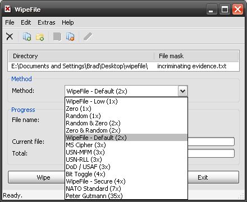This screenshot has width=247, height=202.
Task: Click the File mask column header
Action: coord(196,56)
